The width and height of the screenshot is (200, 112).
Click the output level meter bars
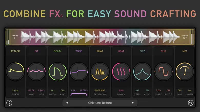tap(192, 37)
